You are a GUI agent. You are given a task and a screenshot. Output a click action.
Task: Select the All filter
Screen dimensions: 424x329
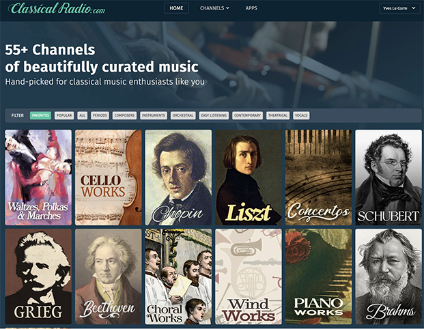tap(82, 115)
